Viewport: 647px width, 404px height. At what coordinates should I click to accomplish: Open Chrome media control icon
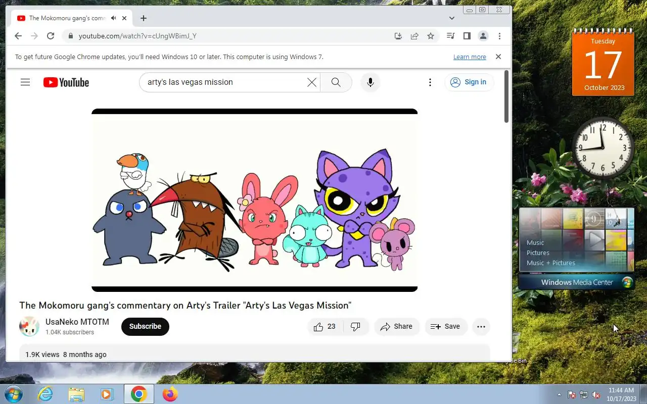[451, 36]
